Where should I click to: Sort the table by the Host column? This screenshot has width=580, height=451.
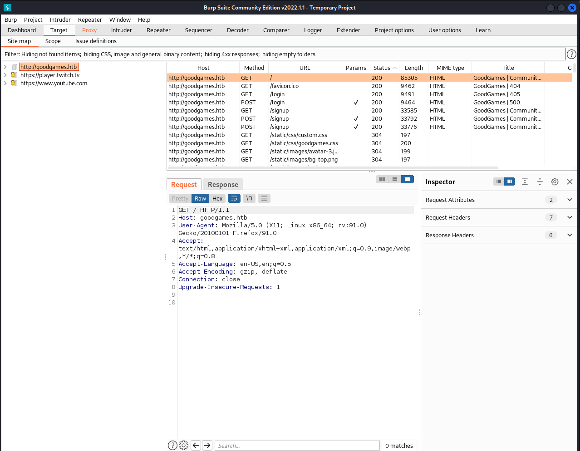click(x=203, y=68)
